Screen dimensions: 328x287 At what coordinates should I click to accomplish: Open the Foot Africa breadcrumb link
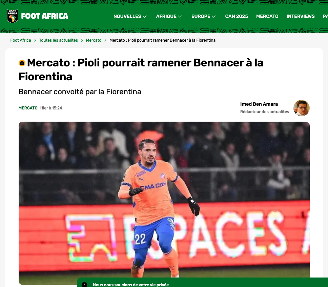click(x=20, y=40)
